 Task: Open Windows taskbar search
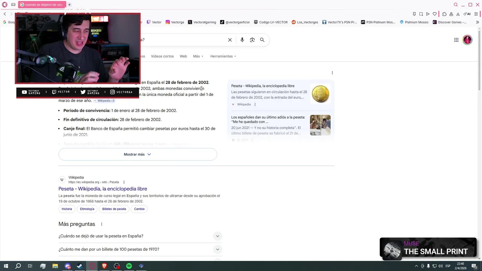pos(18,266)
